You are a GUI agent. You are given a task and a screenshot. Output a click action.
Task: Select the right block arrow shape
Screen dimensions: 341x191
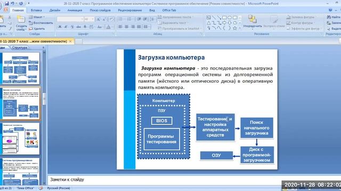point(224,23)
